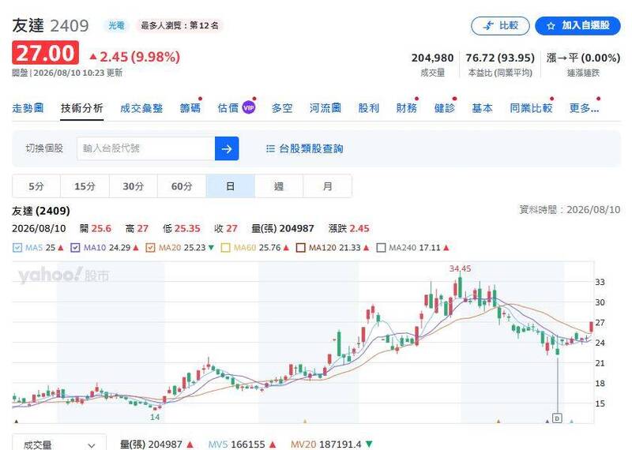This screenshot has height=450, width=632.
Task: Select the 15分 interval
Action: pyautogui.click(x=85, y=186)
